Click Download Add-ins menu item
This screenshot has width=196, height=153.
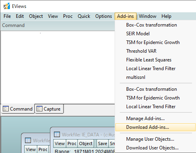pos(156,127)
